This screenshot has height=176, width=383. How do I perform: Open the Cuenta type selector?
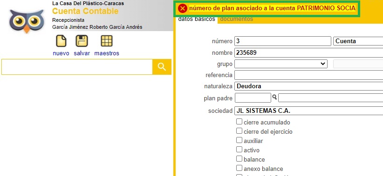(x=358, y=41)
